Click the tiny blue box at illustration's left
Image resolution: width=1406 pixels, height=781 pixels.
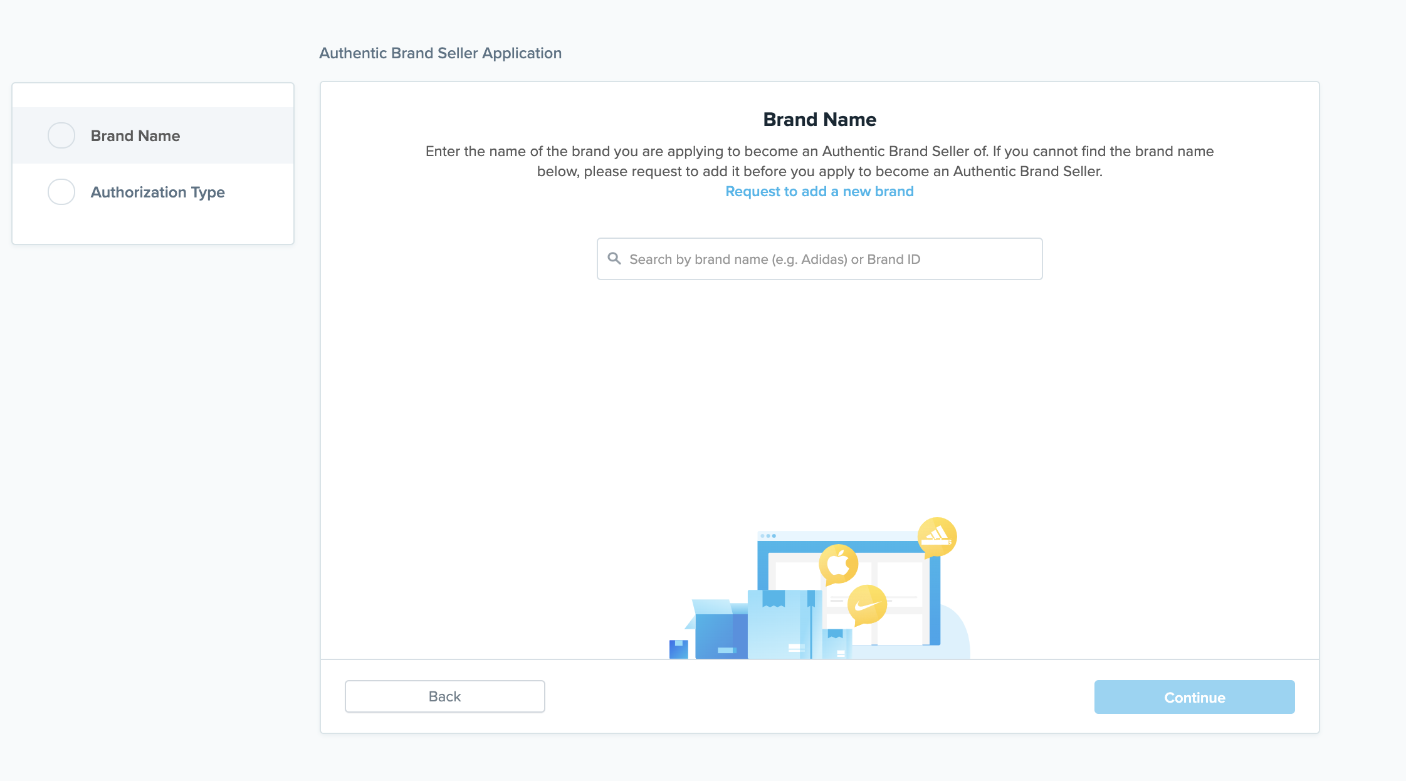pos(678,649)
